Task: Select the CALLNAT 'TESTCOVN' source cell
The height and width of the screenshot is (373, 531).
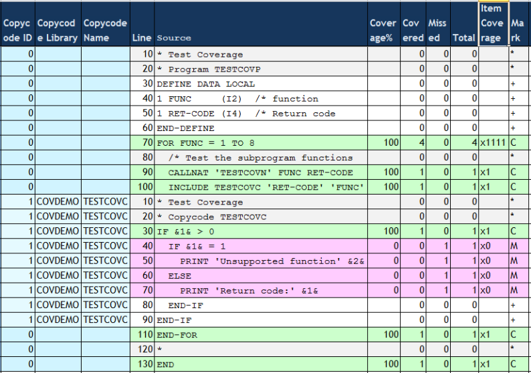Action: pyautogui.click(x=261, y=172)
